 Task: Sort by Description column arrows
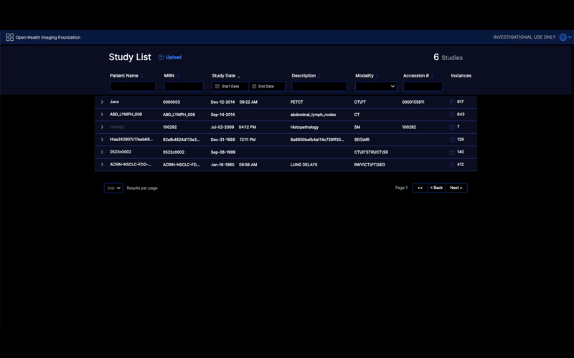(319, 76)
